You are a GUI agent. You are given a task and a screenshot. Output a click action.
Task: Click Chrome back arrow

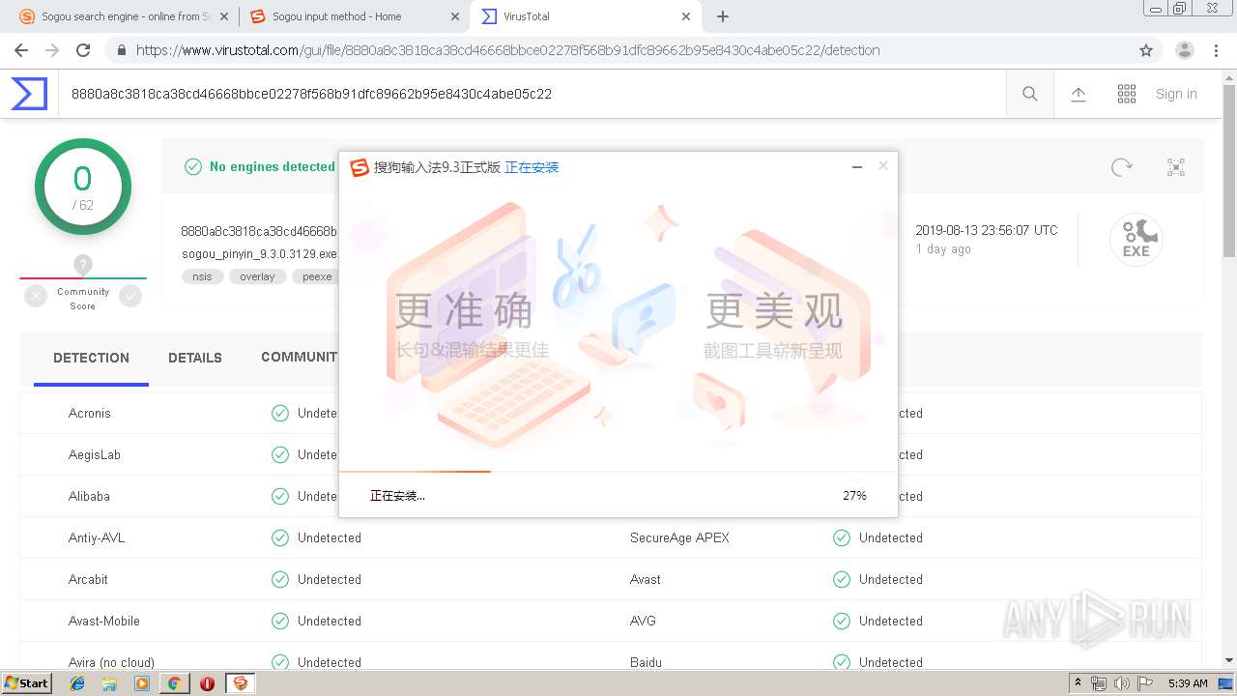[x=21, y=50]
